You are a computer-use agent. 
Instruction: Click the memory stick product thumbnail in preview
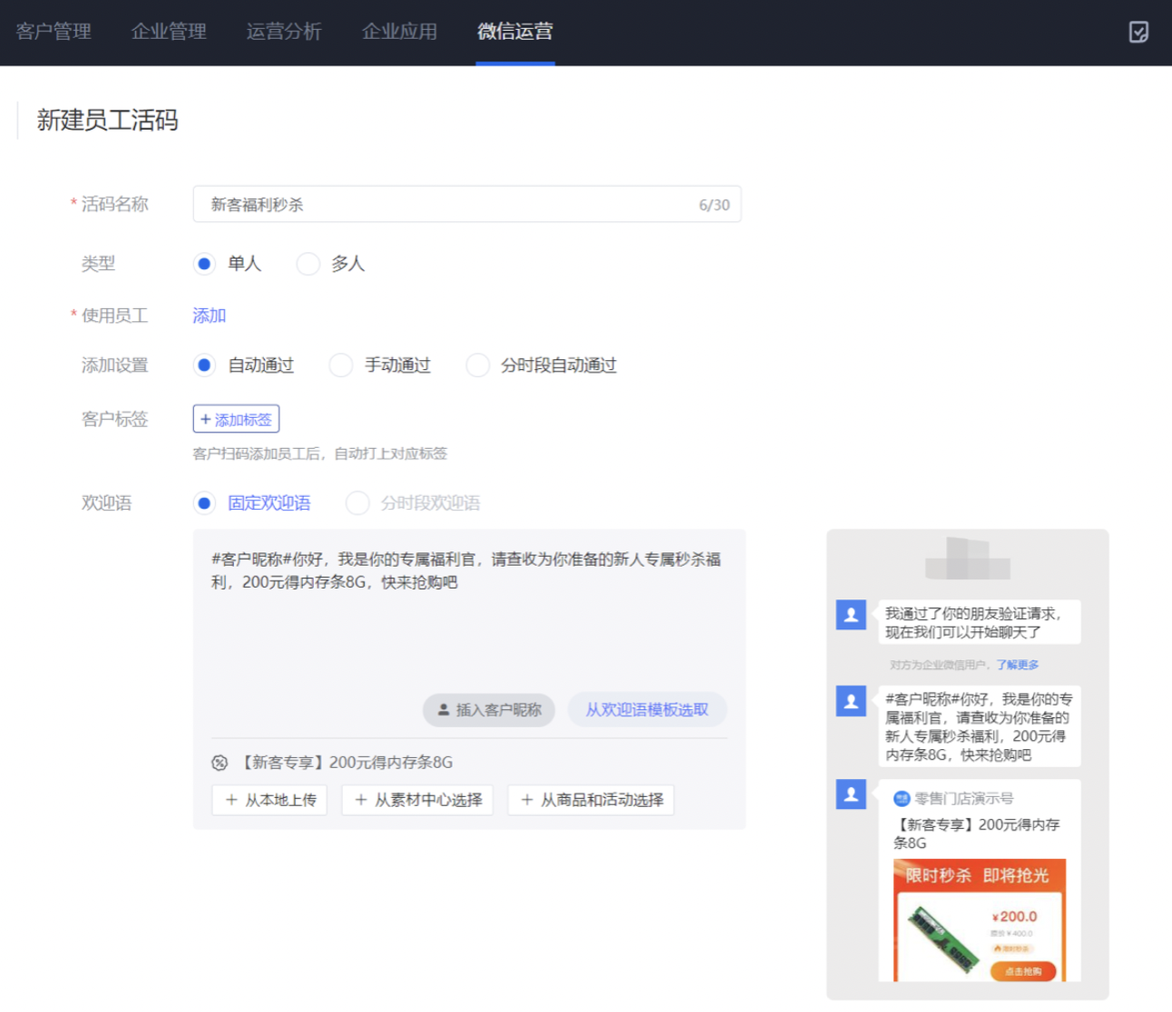(x=943, y=938)
